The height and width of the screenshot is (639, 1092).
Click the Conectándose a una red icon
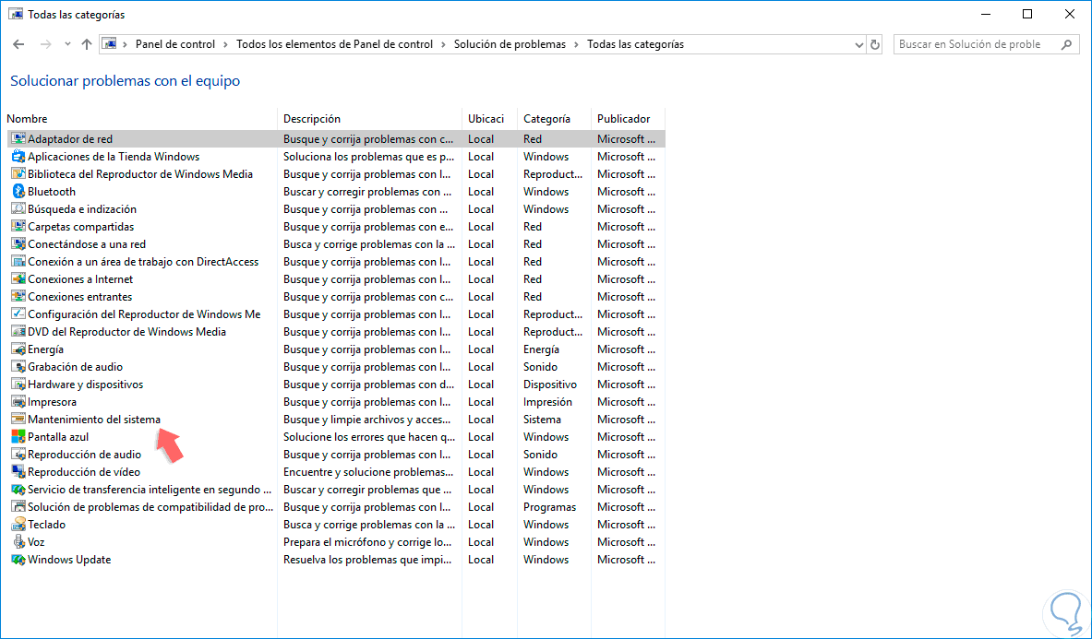(x=18, y=244)
